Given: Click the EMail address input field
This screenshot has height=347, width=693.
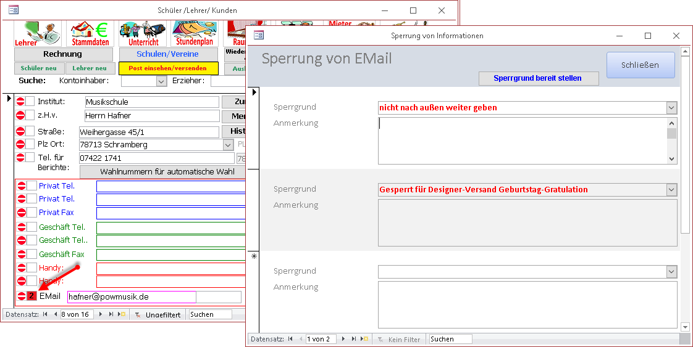Looking at the screenshot, I should tap(131, 296).
